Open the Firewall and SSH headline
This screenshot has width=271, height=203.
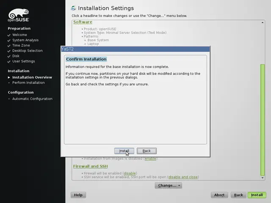point(90,166)
